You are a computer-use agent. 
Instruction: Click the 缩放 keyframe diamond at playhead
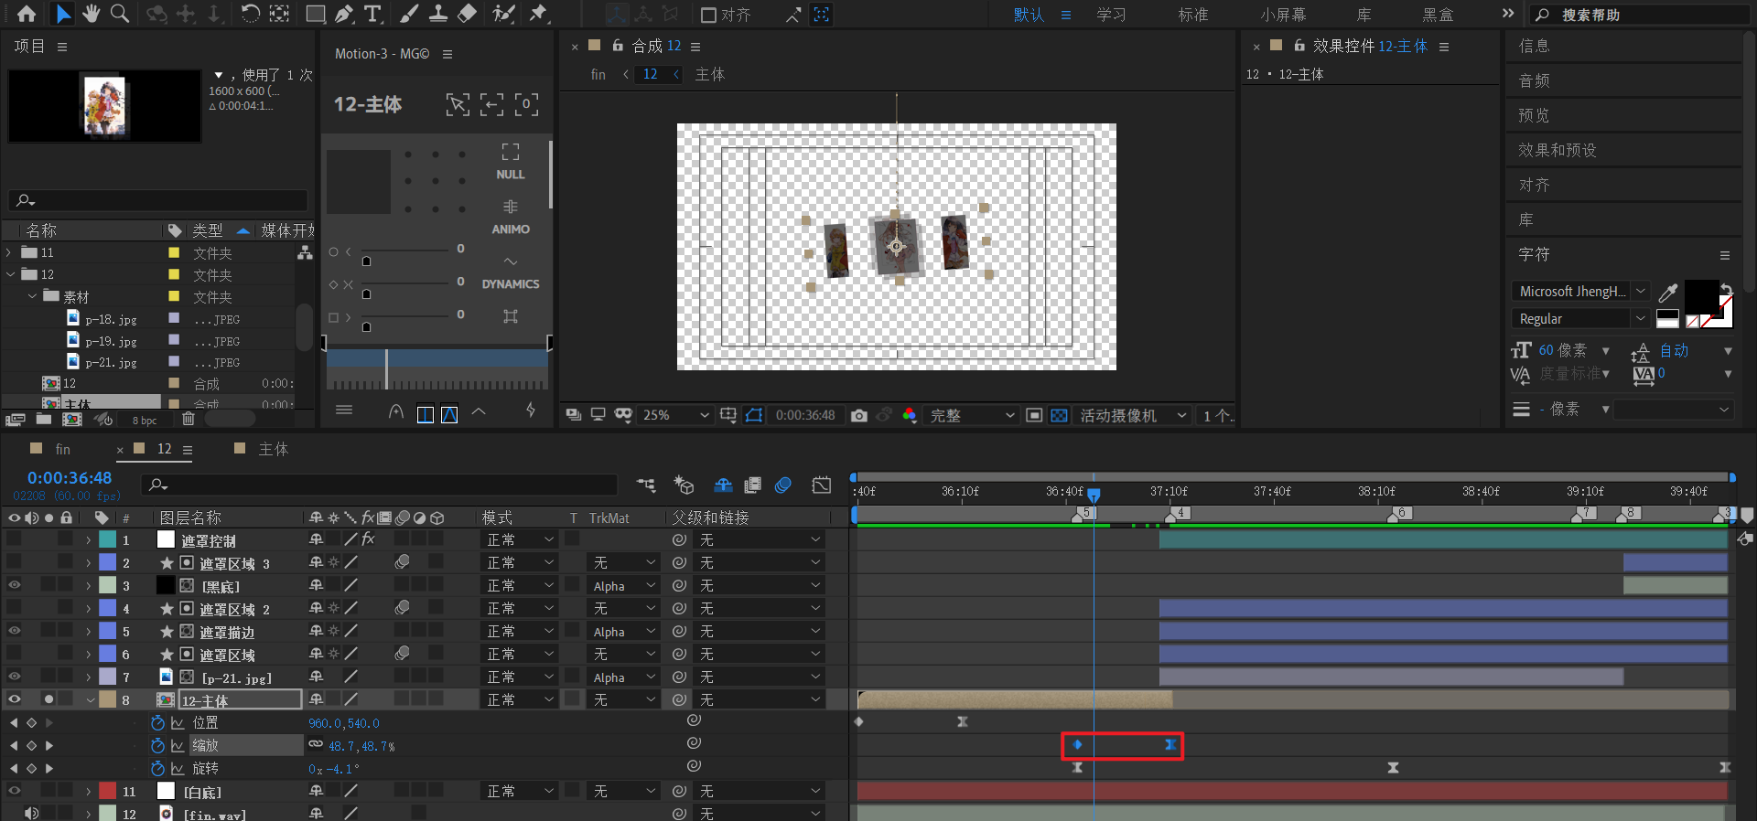1077,745
